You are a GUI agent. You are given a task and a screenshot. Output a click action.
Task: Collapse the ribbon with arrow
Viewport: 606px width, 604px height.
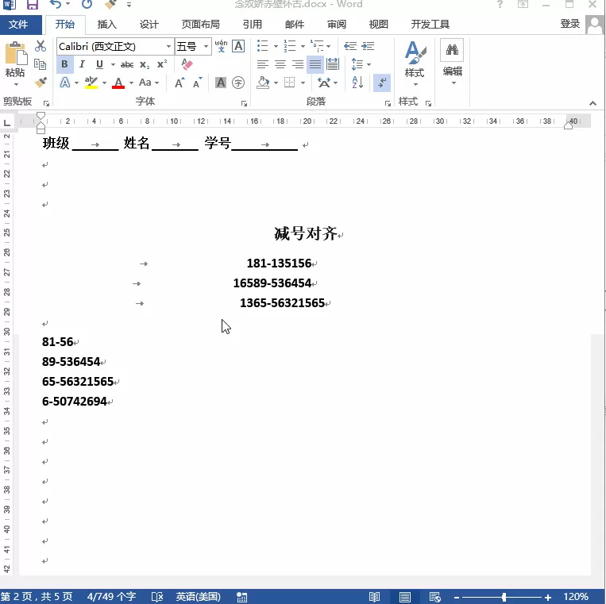click(592, 103)
